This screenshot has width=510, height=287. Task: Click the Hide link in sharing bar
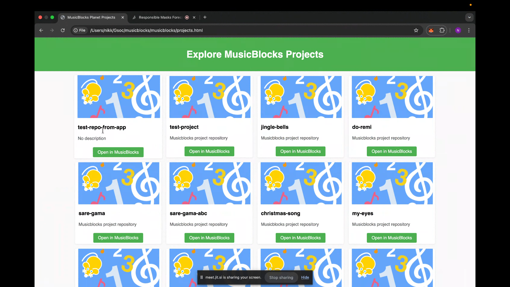click(305, 277)
